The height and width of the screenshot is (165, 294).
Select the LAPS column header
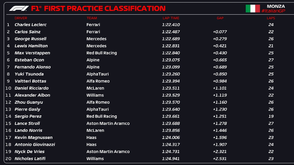click(x=271, y=18)
